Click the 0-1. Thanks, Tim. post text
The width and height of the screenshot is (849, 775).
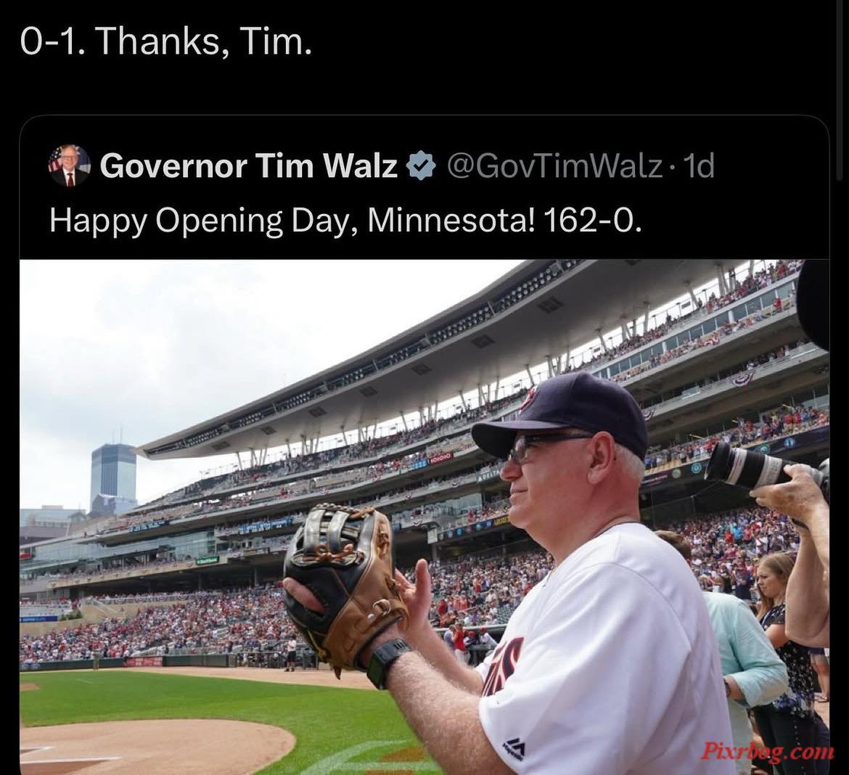(x=166, y=41)
